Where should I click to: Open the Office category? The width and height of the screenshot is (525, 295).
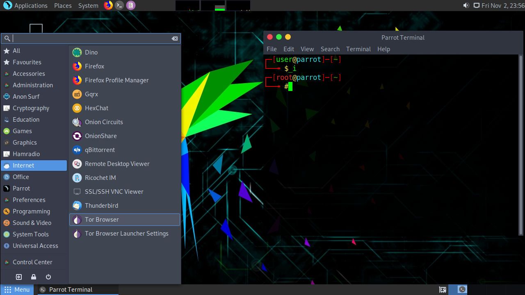[x=34, y=177]
